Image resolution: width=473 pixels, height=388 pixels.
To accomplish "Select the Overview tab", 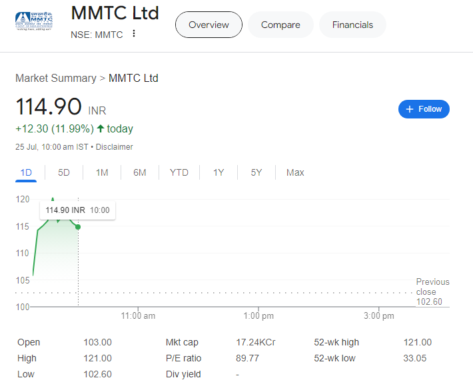I will 209,25.
